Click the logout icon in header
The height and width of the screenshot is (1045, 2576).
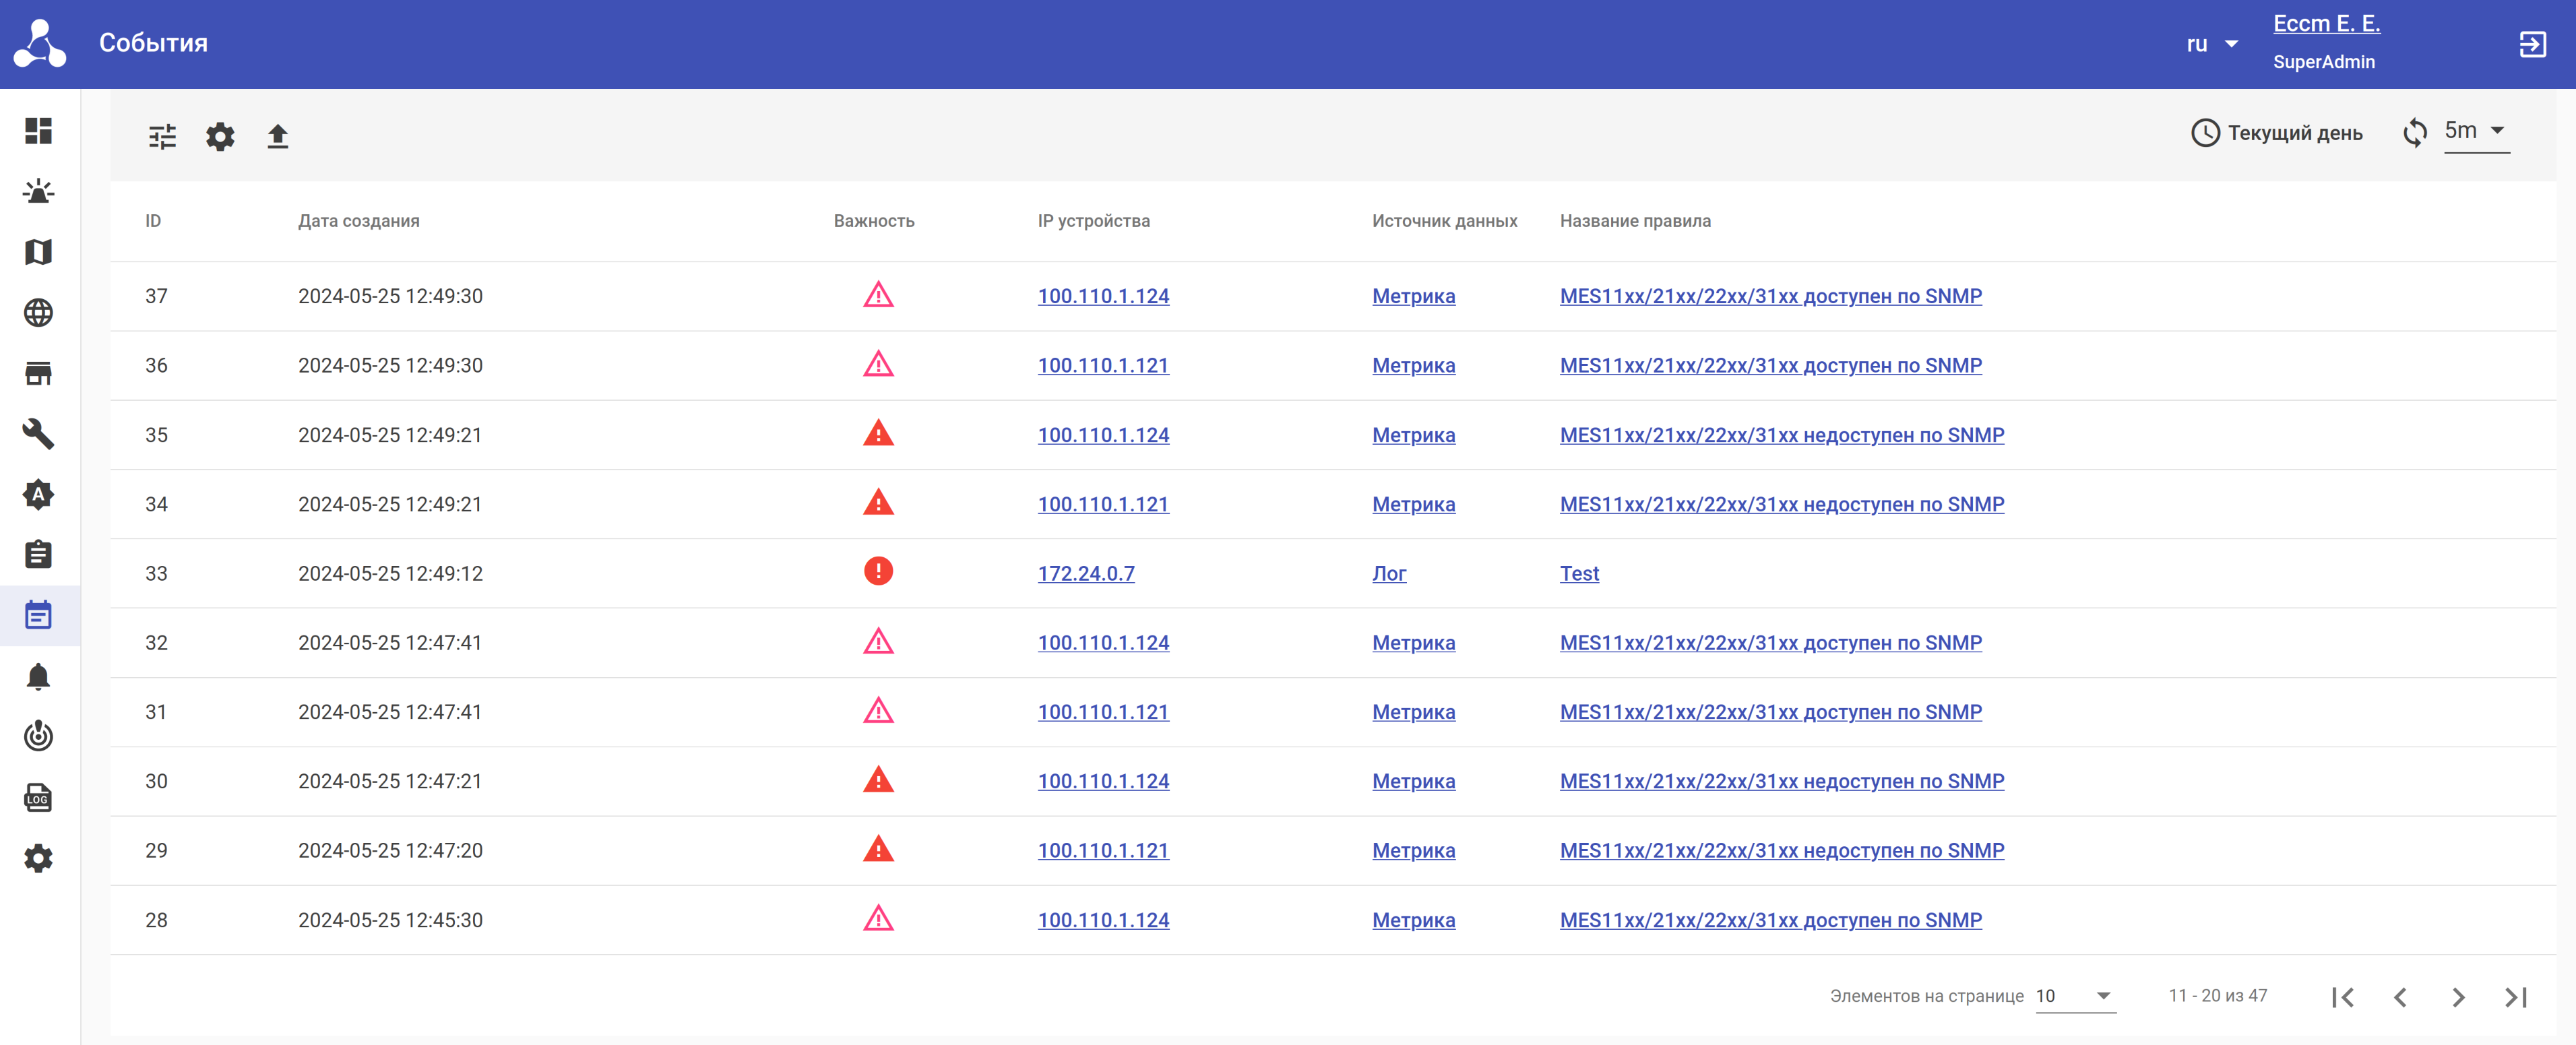click(x=2532, y=44)
